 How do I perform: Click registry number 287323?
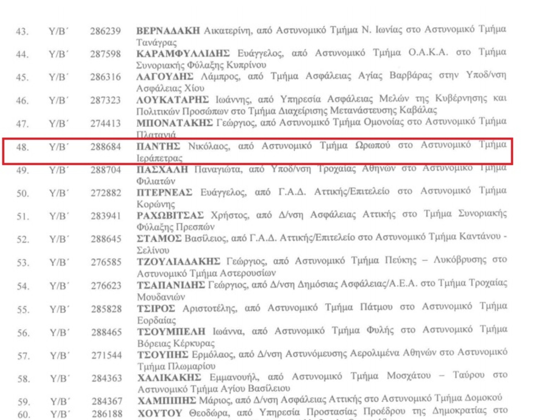(x=105, y=100)
